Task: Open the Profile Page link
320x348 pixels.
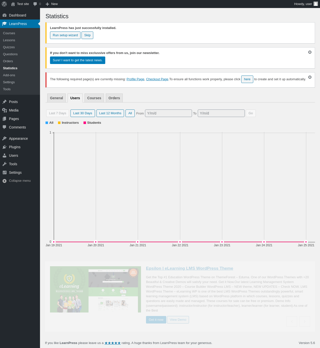Action: (135, 79)
